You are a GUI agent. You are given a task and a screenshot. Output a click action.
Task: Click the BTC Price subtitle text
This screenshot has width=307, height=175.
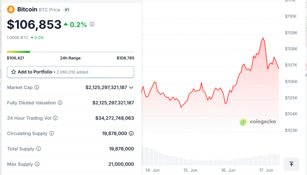(49, 10)
